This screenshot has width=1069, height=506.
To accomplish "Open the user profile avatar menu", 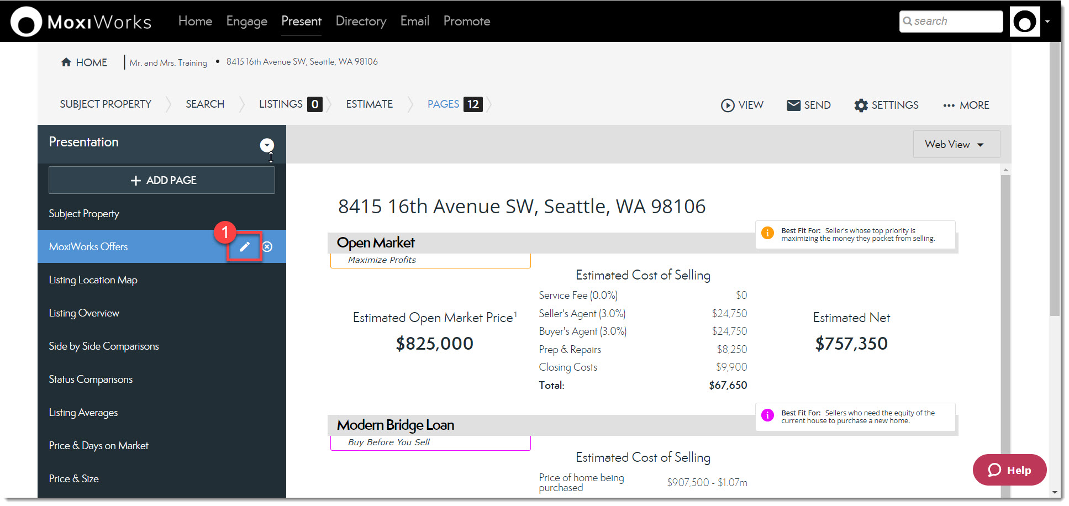I will [x=1025, y=22].
